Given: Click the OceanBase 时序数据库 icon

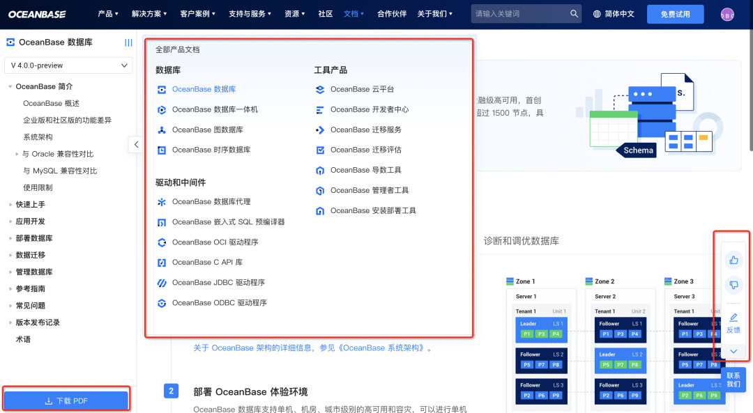Looking at the screenshot, I should pos(162,150).
